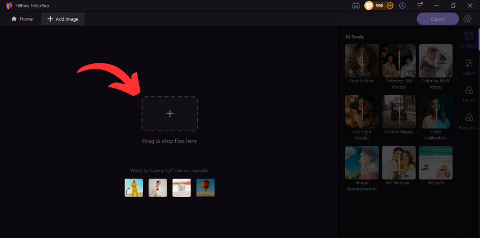The image size is (480, 238).
Task: Click the download icon on Retouch
Action: [447, 175]
